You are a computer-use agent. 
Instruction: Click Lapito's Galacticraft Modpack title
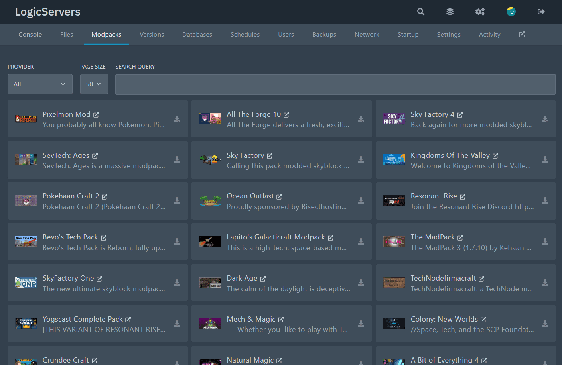point(276,237)
